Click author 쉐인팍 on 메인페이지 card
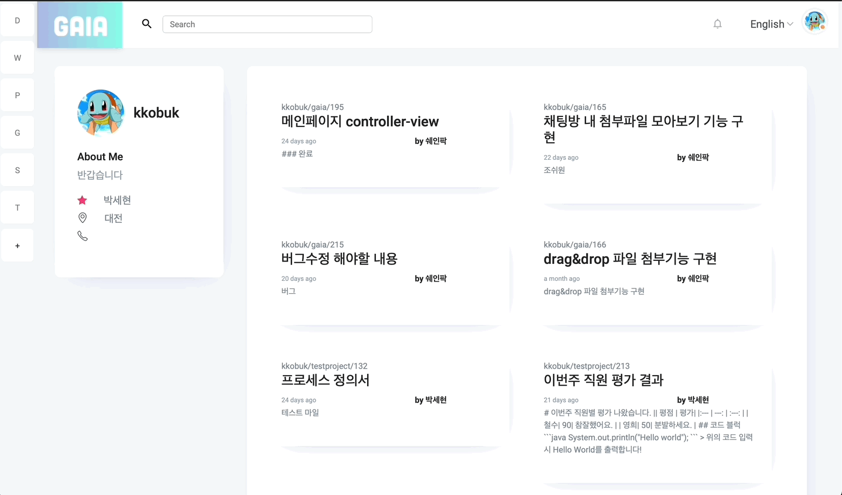The width and height of the screenshot is (842, 495). tap(431, 141)
